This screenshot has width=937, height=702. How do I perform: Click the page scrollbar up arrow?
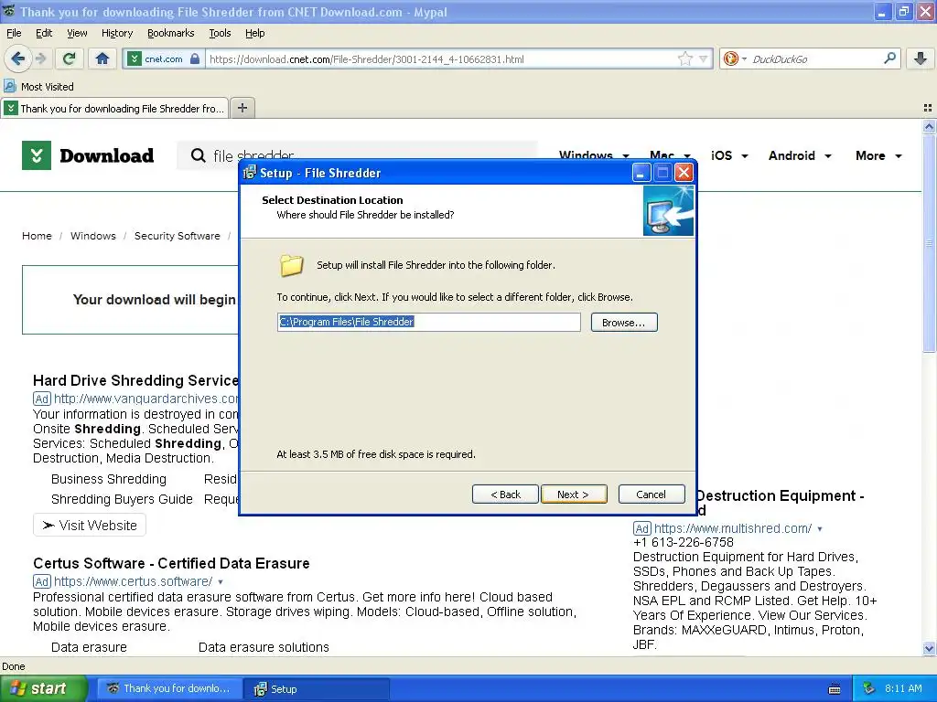[929, 126]
